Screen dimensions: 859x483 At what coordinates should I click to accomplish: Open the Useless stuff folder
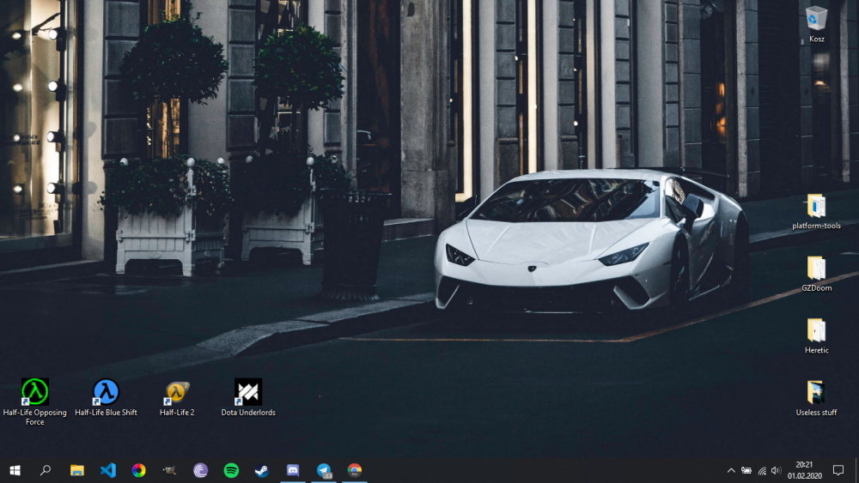click(816, 393)
